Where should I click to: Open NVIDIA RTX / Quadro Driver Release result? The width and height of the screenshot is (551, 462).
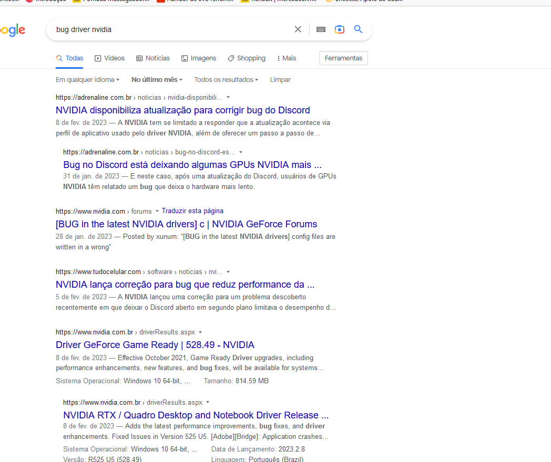(x=196, y=415)
